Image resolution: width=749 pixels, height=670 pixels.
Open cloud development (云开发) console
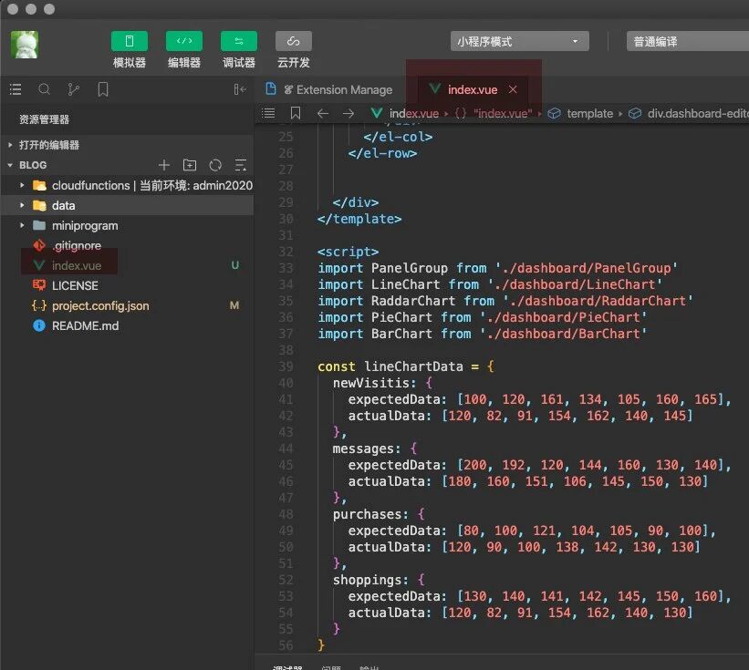[293, 41]
